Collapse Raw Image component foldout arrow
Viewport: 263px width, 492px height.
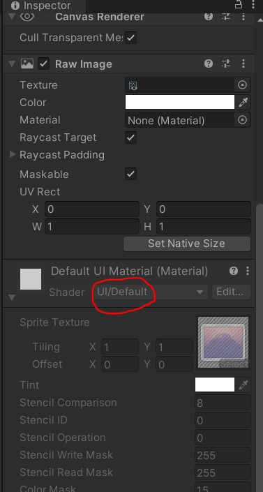(x=13, y=64)
